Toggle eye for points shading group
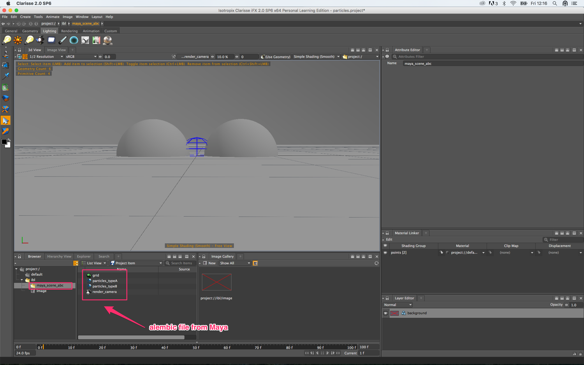The width and height of the screenshot is (584, 365). point(385,253)
